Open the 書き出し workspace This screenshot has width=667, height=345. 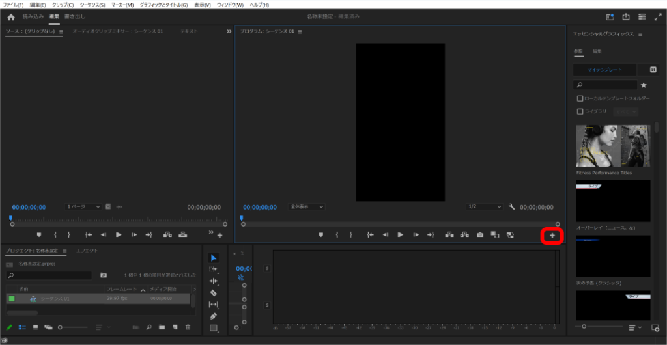coord(74,16)
